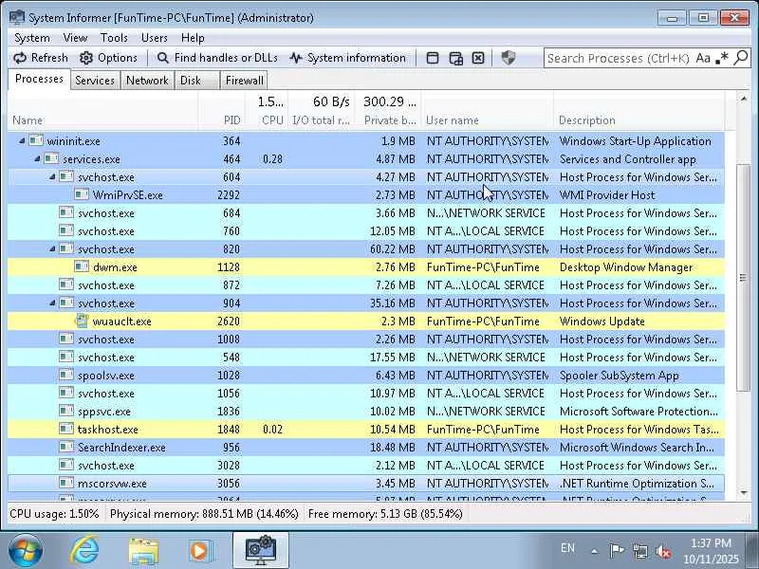The height and width of the screenshot is (569, 759).
Task: Sort by the Name column header
Action: (x=102, y=120)
